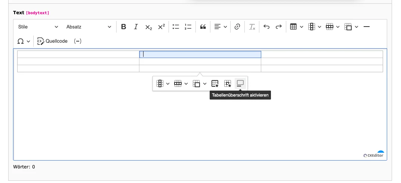Open table properties in the balloon toolbar
The image size is (401, 183).
215,84
